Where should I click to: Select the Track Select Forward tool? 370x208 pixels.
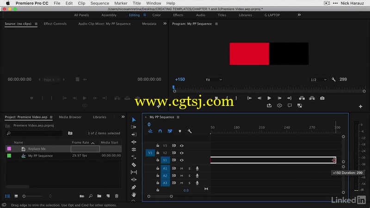tap(134, 127)
